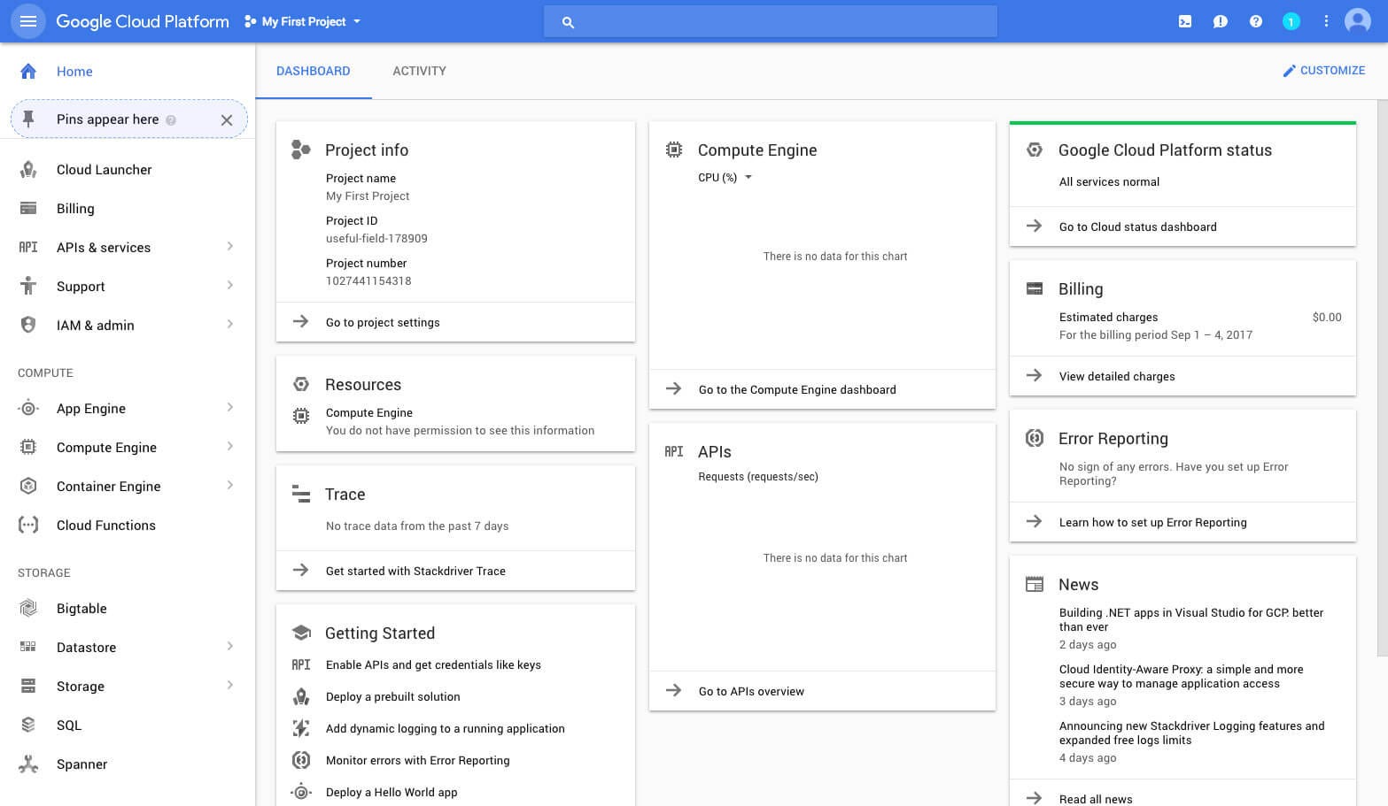
Task: Click the Support person icon
Action: (x=28, y=286)
